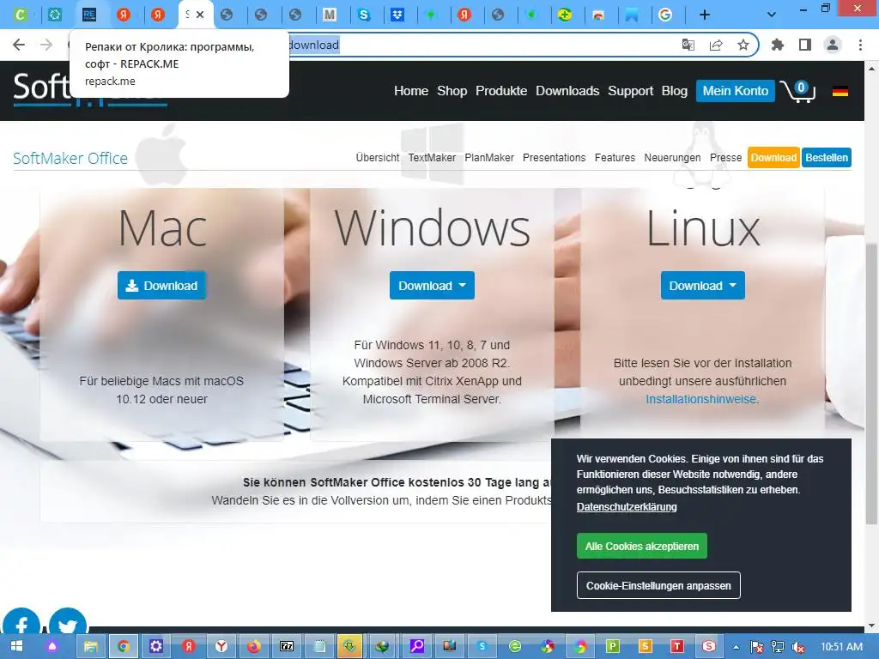Screen dimensions: 879x659
Task: Switch to the tab with M favicon
Action: tap(329, 15)
